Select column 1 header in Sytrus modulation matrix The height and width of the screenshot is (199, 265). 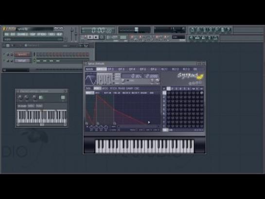tap(169, 89)
